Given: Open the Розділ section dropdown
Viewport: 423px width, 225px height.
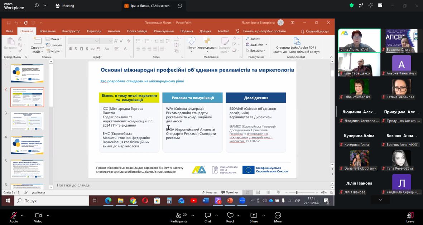Looking at the screenshot, I should tap(54, 51).
